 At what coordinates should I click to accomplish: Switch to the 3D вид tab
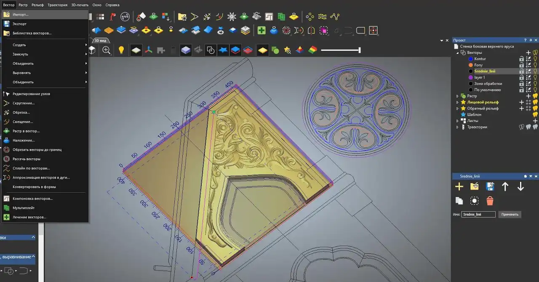pyautogui.click(x=101, y=40)
